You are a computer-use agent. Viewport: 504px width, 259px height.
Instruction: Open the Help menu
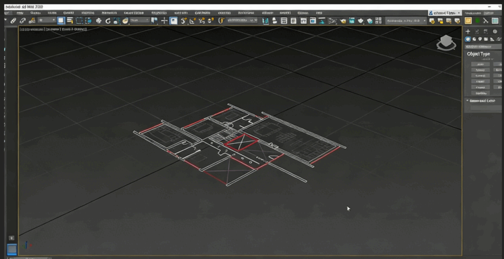tap(319, 13)
